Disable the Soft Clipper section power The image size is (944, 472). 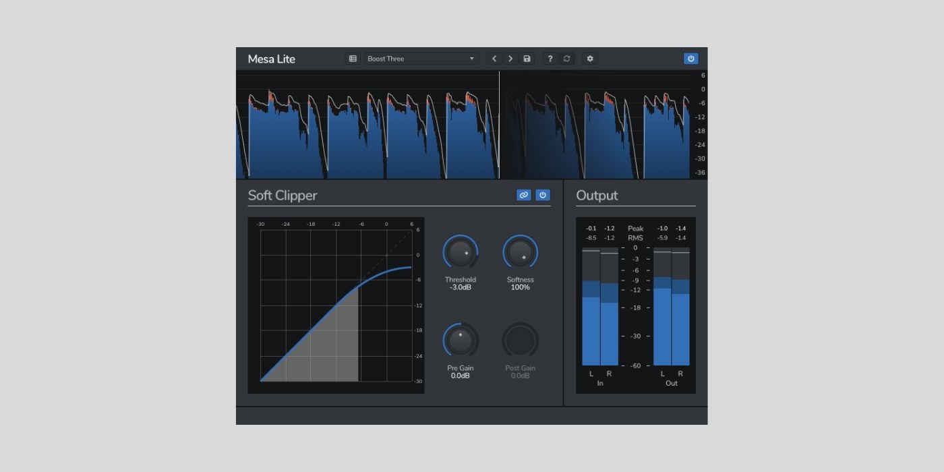(x=543, y=195)
